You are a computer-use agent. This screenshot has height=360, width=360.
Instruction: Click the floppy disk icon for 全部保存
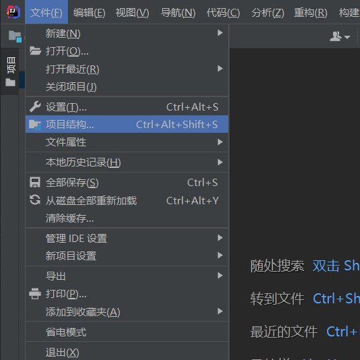point(35,183)
